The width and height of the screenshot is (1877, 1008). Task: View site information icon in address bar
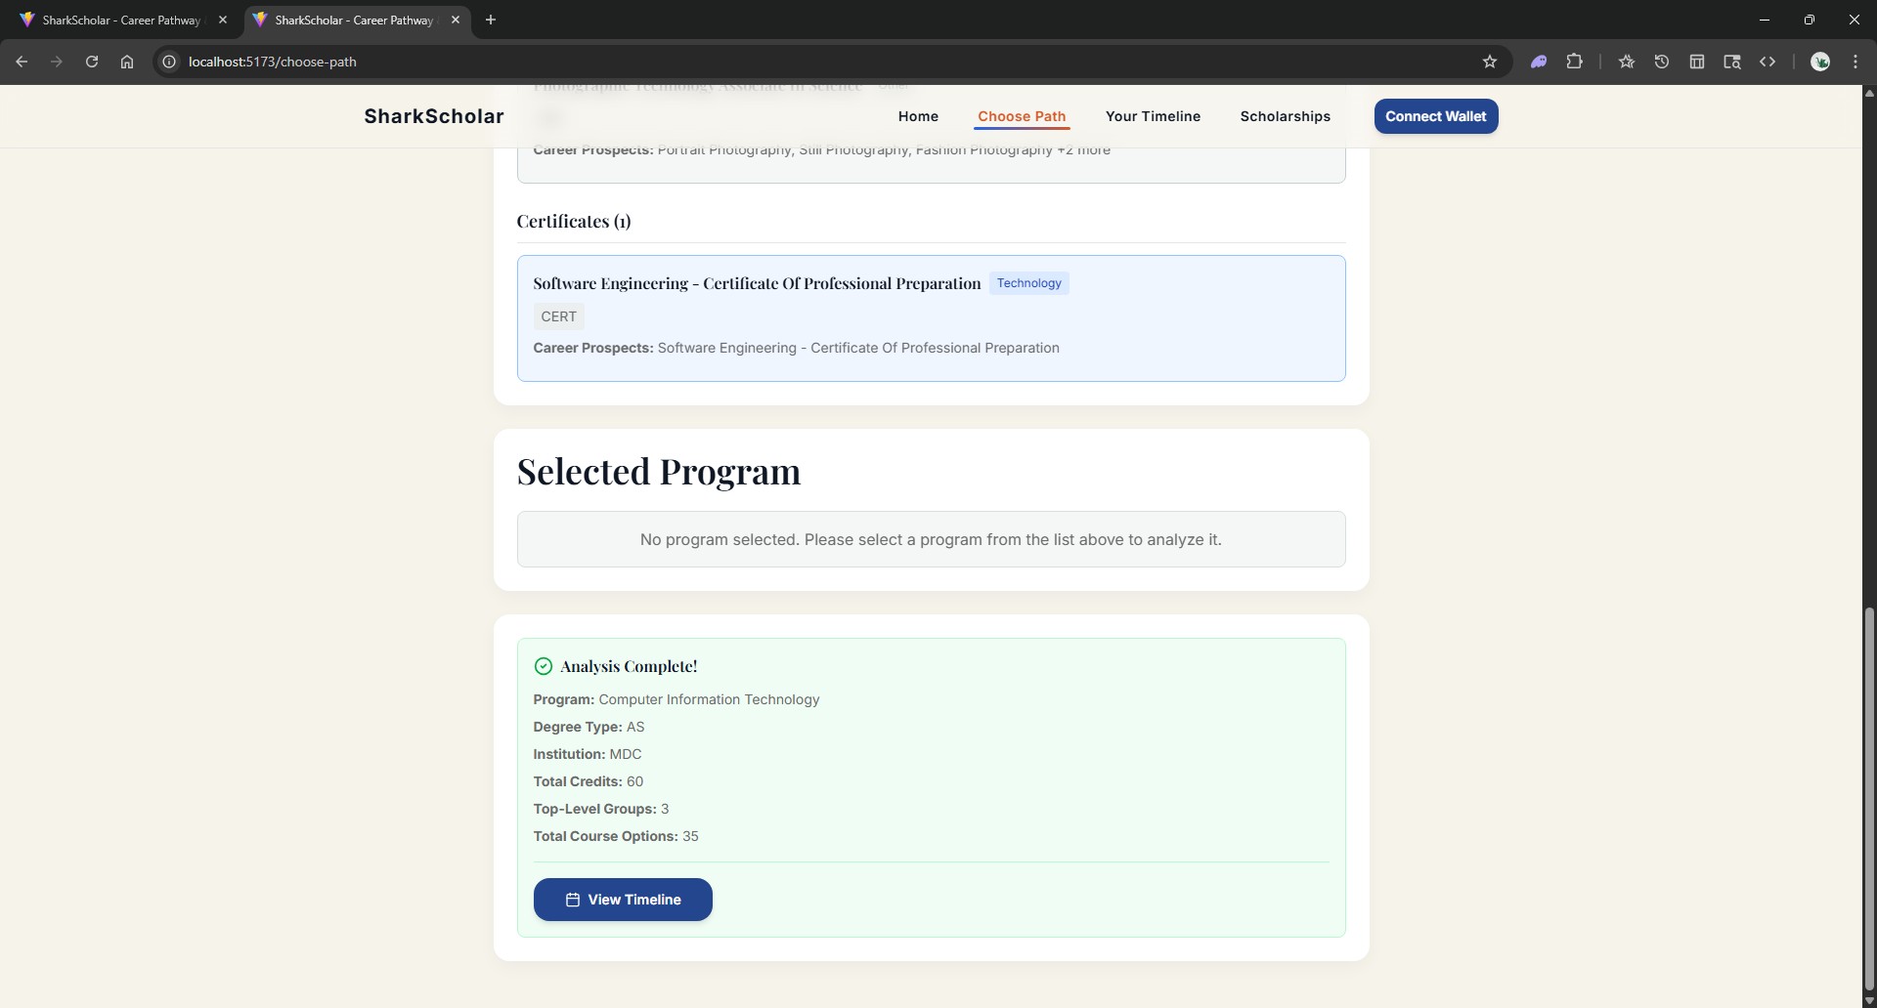(x=169, y=62)
